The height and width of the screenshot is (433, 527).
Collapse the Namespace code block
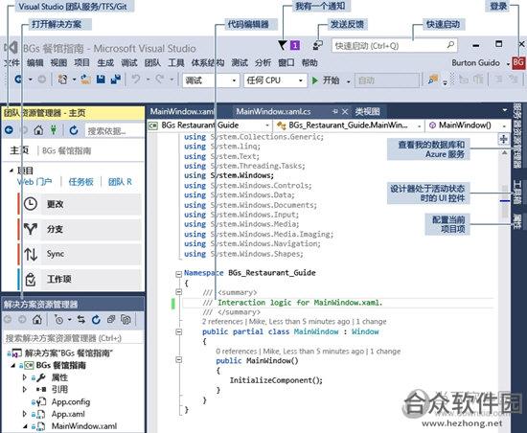pos(179,274)
